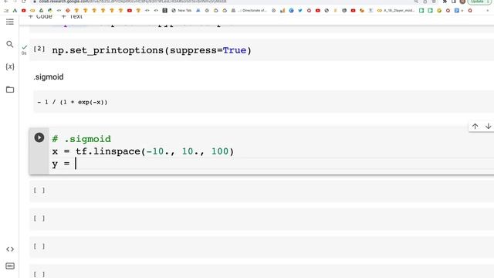Image resolution: width=494 pixels, height=278 pixels.
Task: Add a new text cell with + Text
Action: coord(72,16)
